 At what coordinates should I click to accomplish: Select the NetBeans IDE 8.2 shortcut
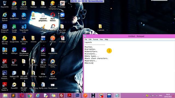[14, 75]
